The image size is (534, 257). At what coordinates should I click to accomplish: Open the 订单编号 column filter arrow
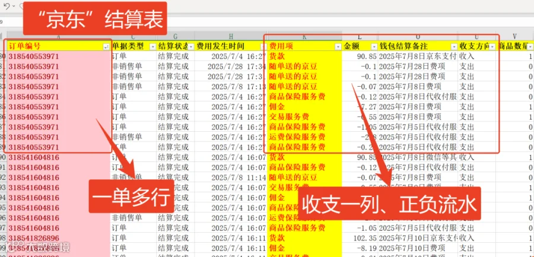(106, 47)
